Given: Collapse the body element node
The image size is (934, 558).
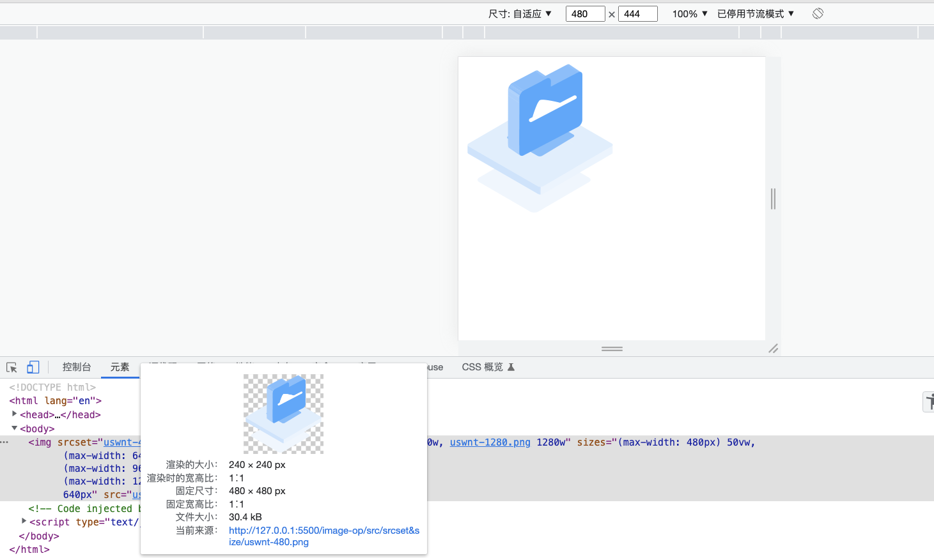Looking at the screenshot, I should [x=15, y=428].
